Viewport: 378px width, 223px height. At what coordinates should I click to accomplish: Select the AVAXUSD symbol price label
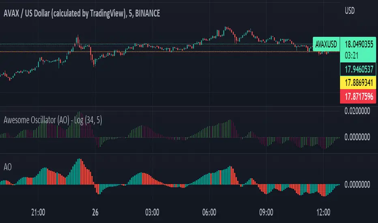(326, 44)
